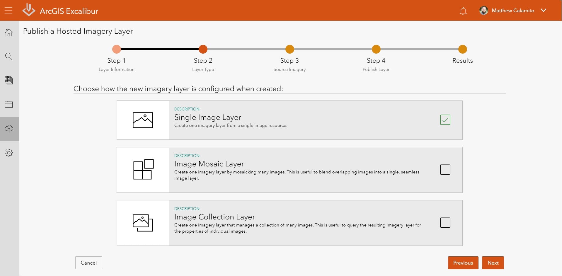Go to Step 3 Source Imagery

click(289, 49)
